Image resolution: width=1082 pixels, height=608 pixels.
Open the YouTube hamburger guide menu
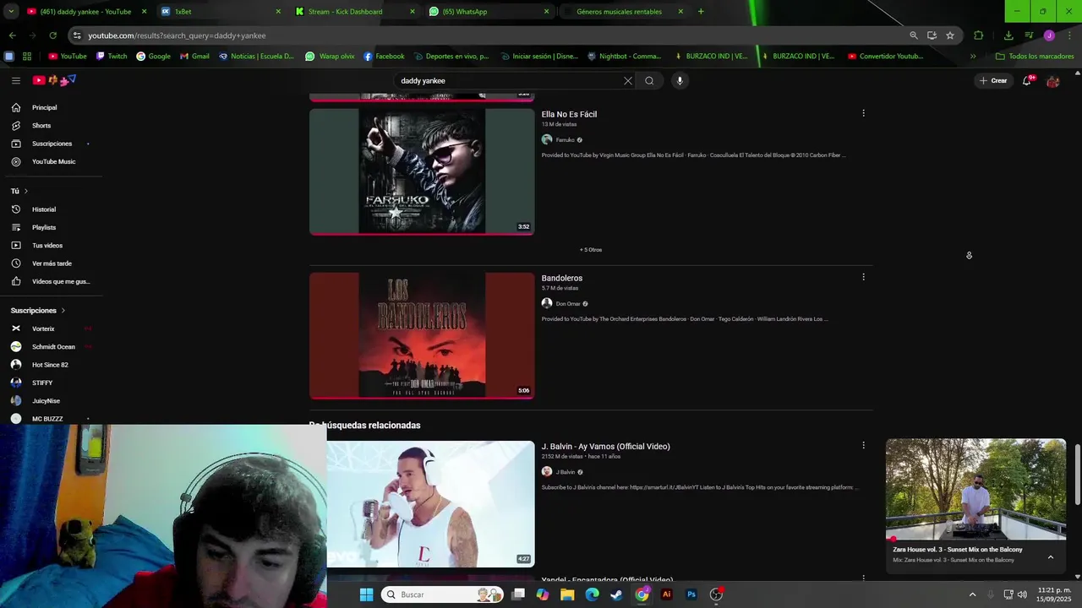click(x=15, y=80)
